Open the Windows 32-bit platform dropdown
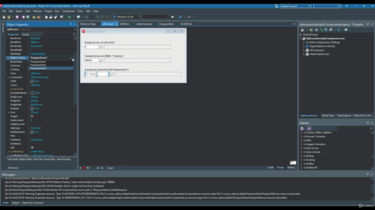This screenshot has height=210, width=375. (x=138, y=17)
